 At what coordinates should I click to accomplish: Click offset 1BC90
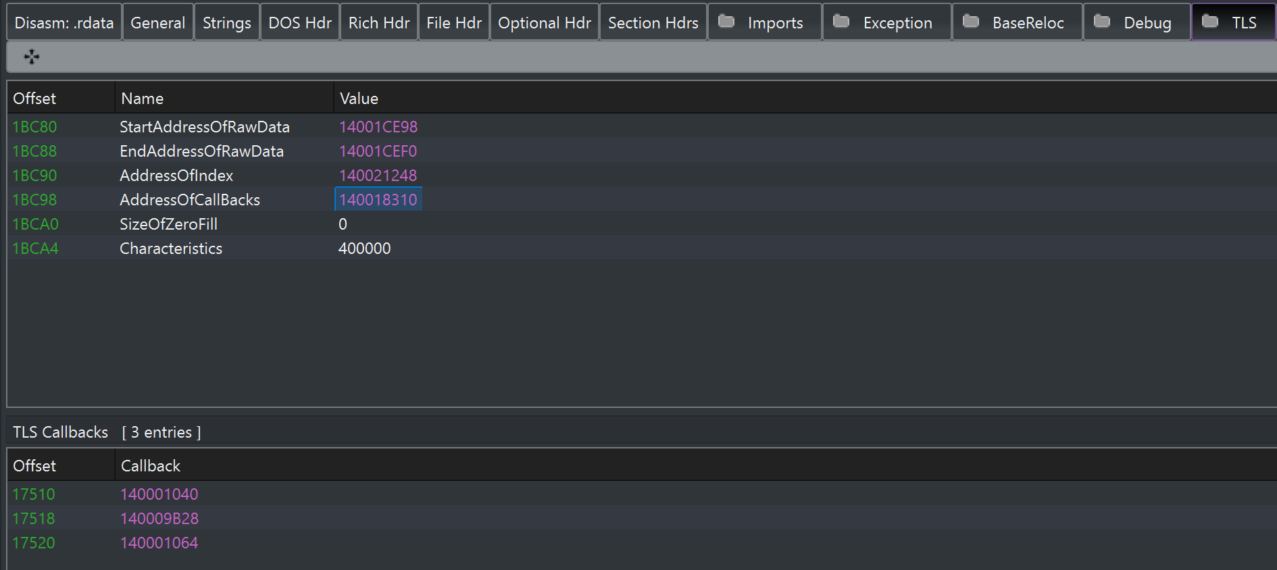click(x=34, y=176)
